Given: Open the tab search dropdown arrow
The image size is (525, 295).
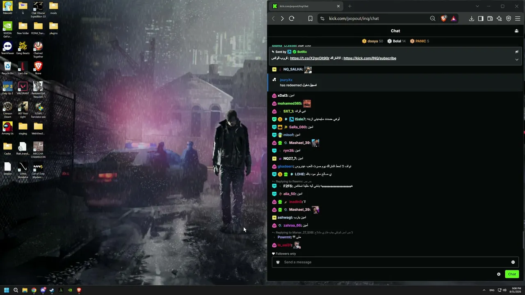Looking at the screenshot, I should tap(477, 6).
